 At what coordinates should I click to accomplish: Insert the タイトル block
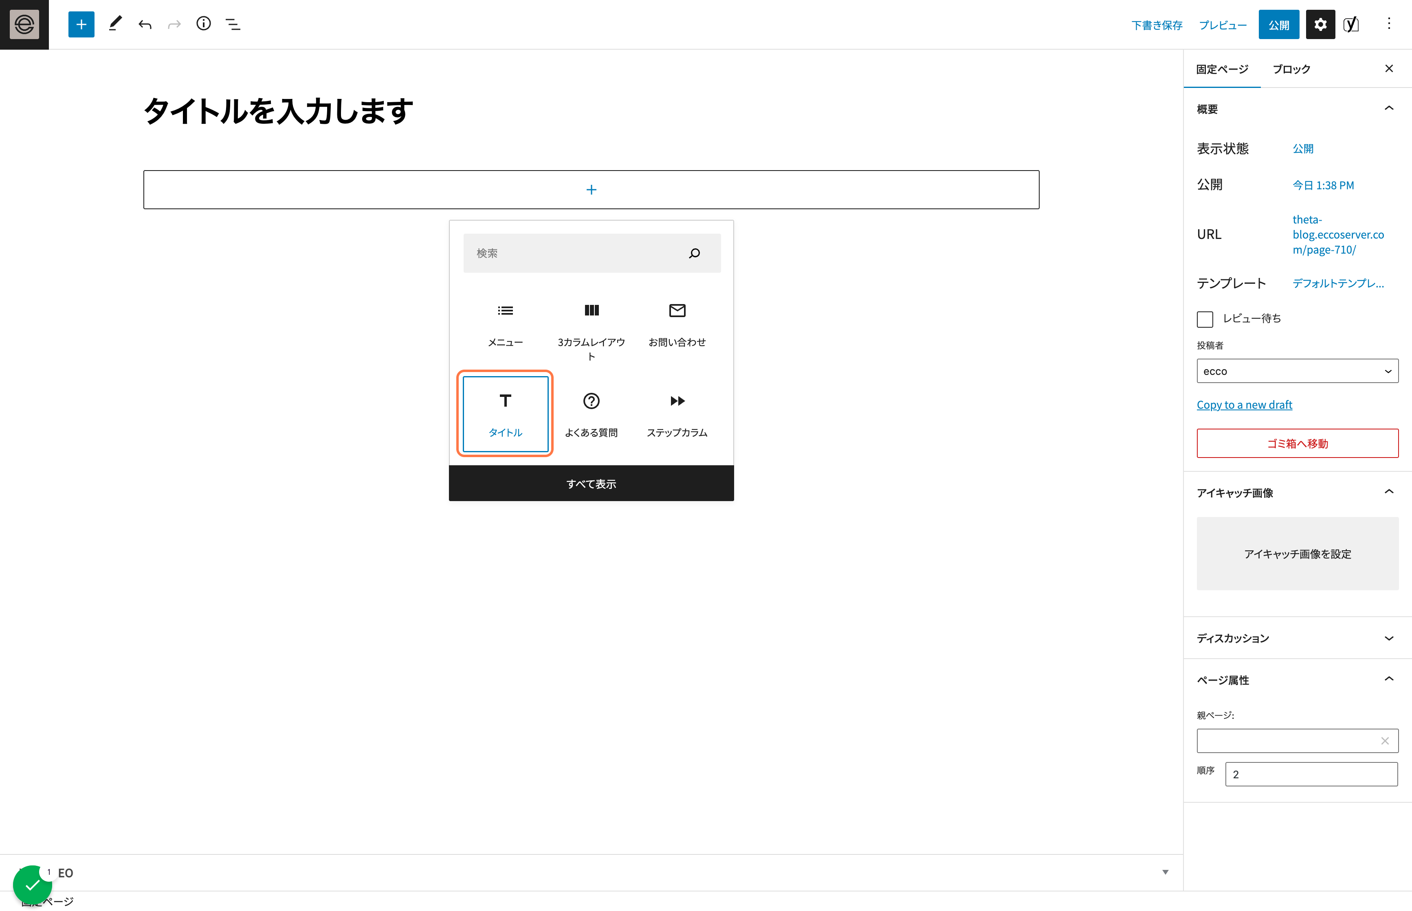point(505,414)
